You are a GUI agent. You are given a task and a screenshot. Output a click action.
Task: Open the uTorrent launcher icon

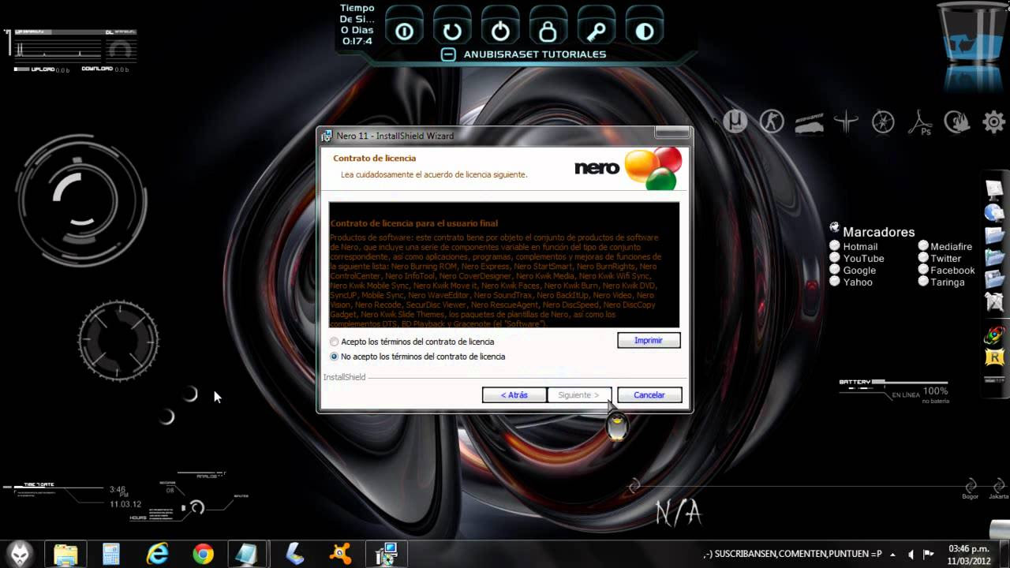735,121
